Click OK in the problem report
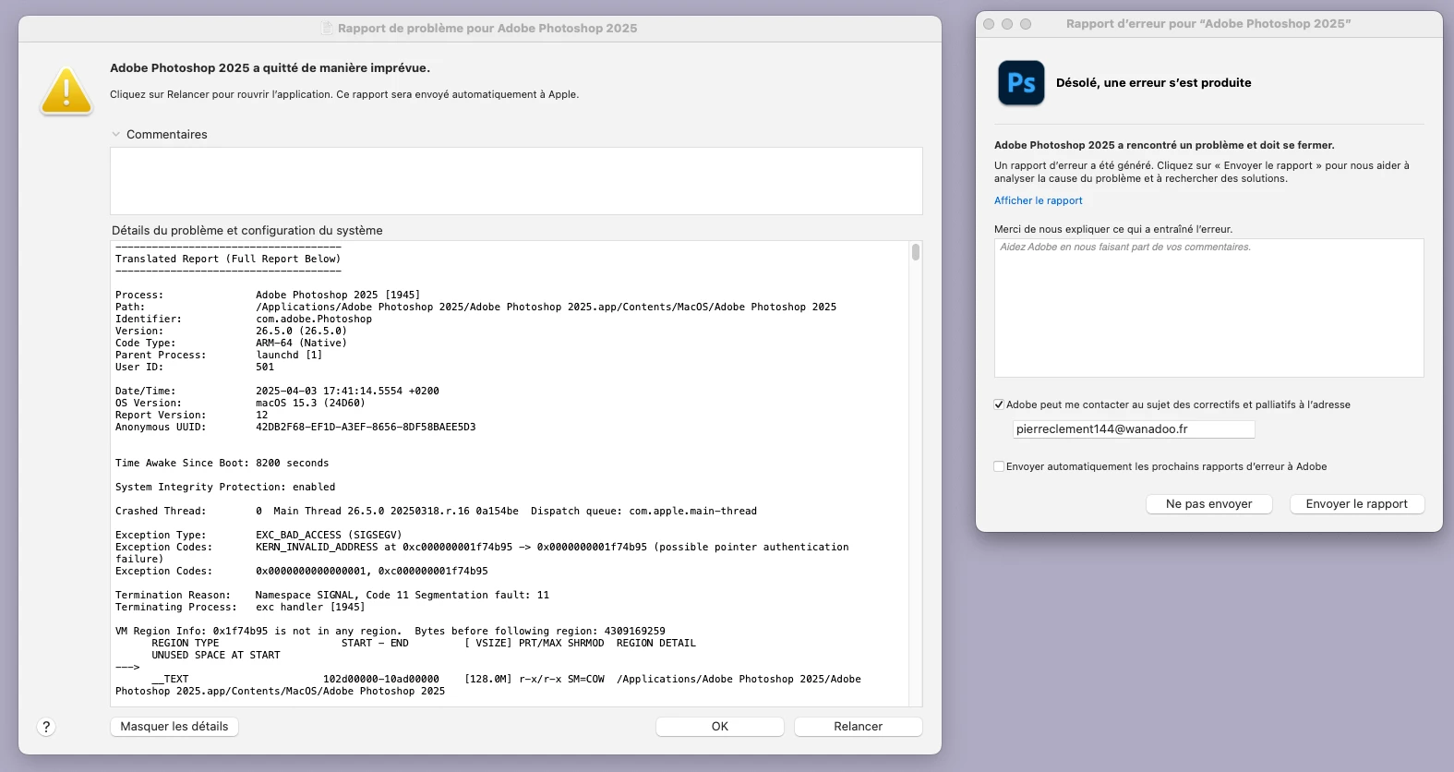The width and height of the screenshot is (1454, 772). pos(720,727)
